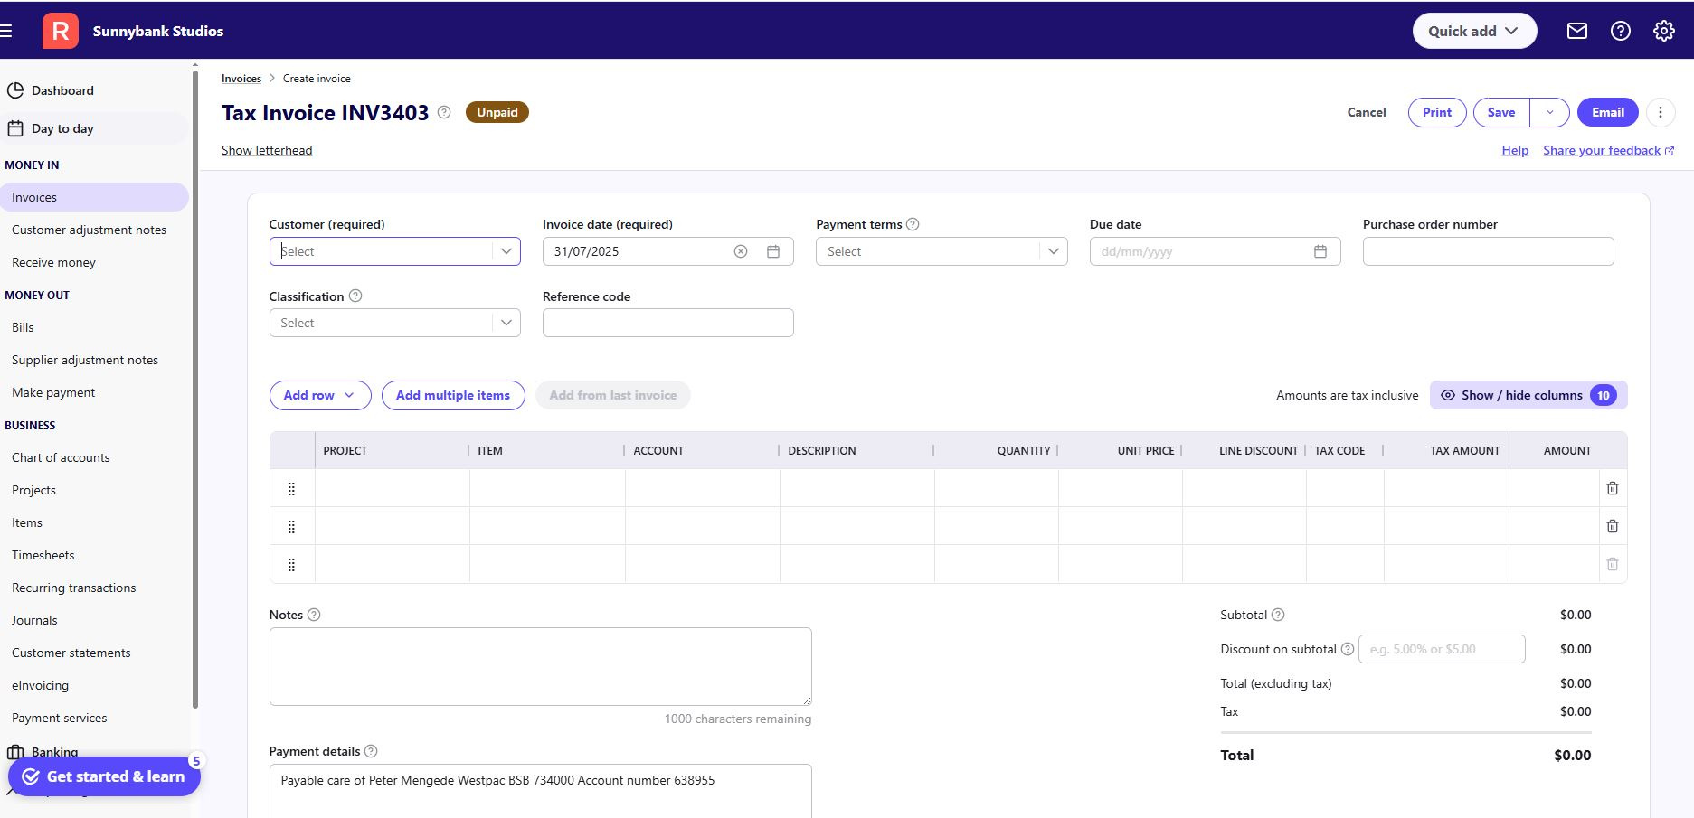This screenshot has width=1694, height=818.
Task: Open Bills in the sidebar
Action: (x=23, y=327)
